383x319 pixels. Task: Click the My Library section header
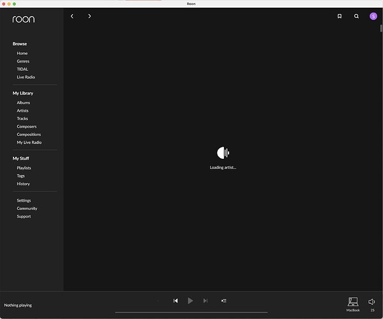(23, 93)
